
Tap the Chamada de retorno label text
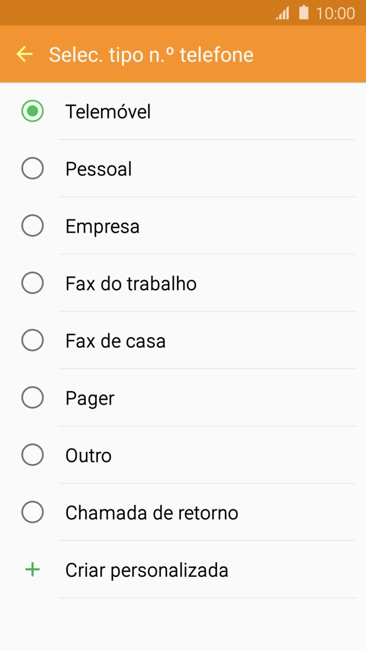click(152, 513)
